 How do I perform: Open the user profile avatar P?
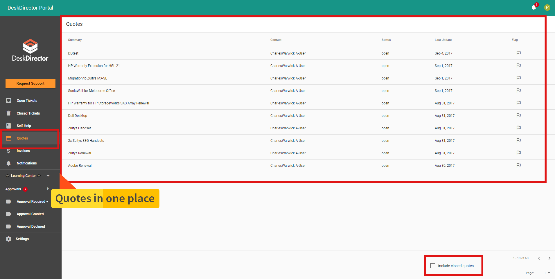tap(547, 8)
